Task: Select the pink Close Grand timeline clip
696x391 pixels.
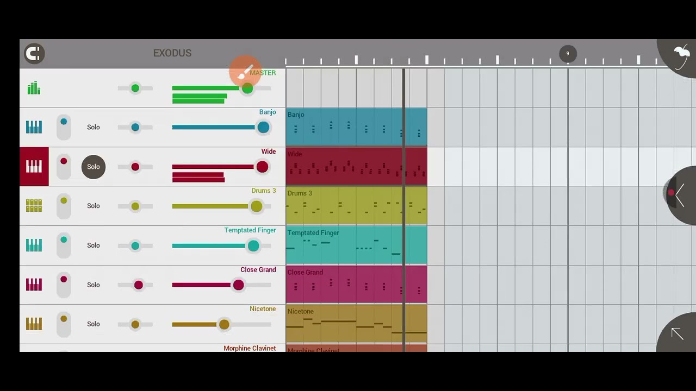Action: coord(356,285)
